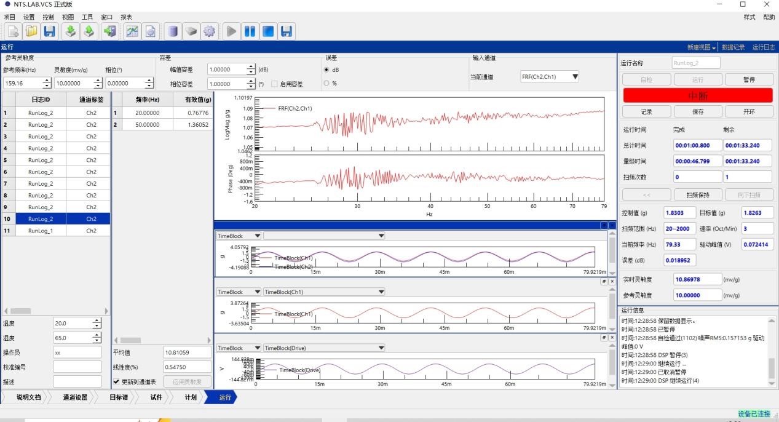
Task: Expand the TimeBlock(Drive) dropdown
Action: click(324, 348)
